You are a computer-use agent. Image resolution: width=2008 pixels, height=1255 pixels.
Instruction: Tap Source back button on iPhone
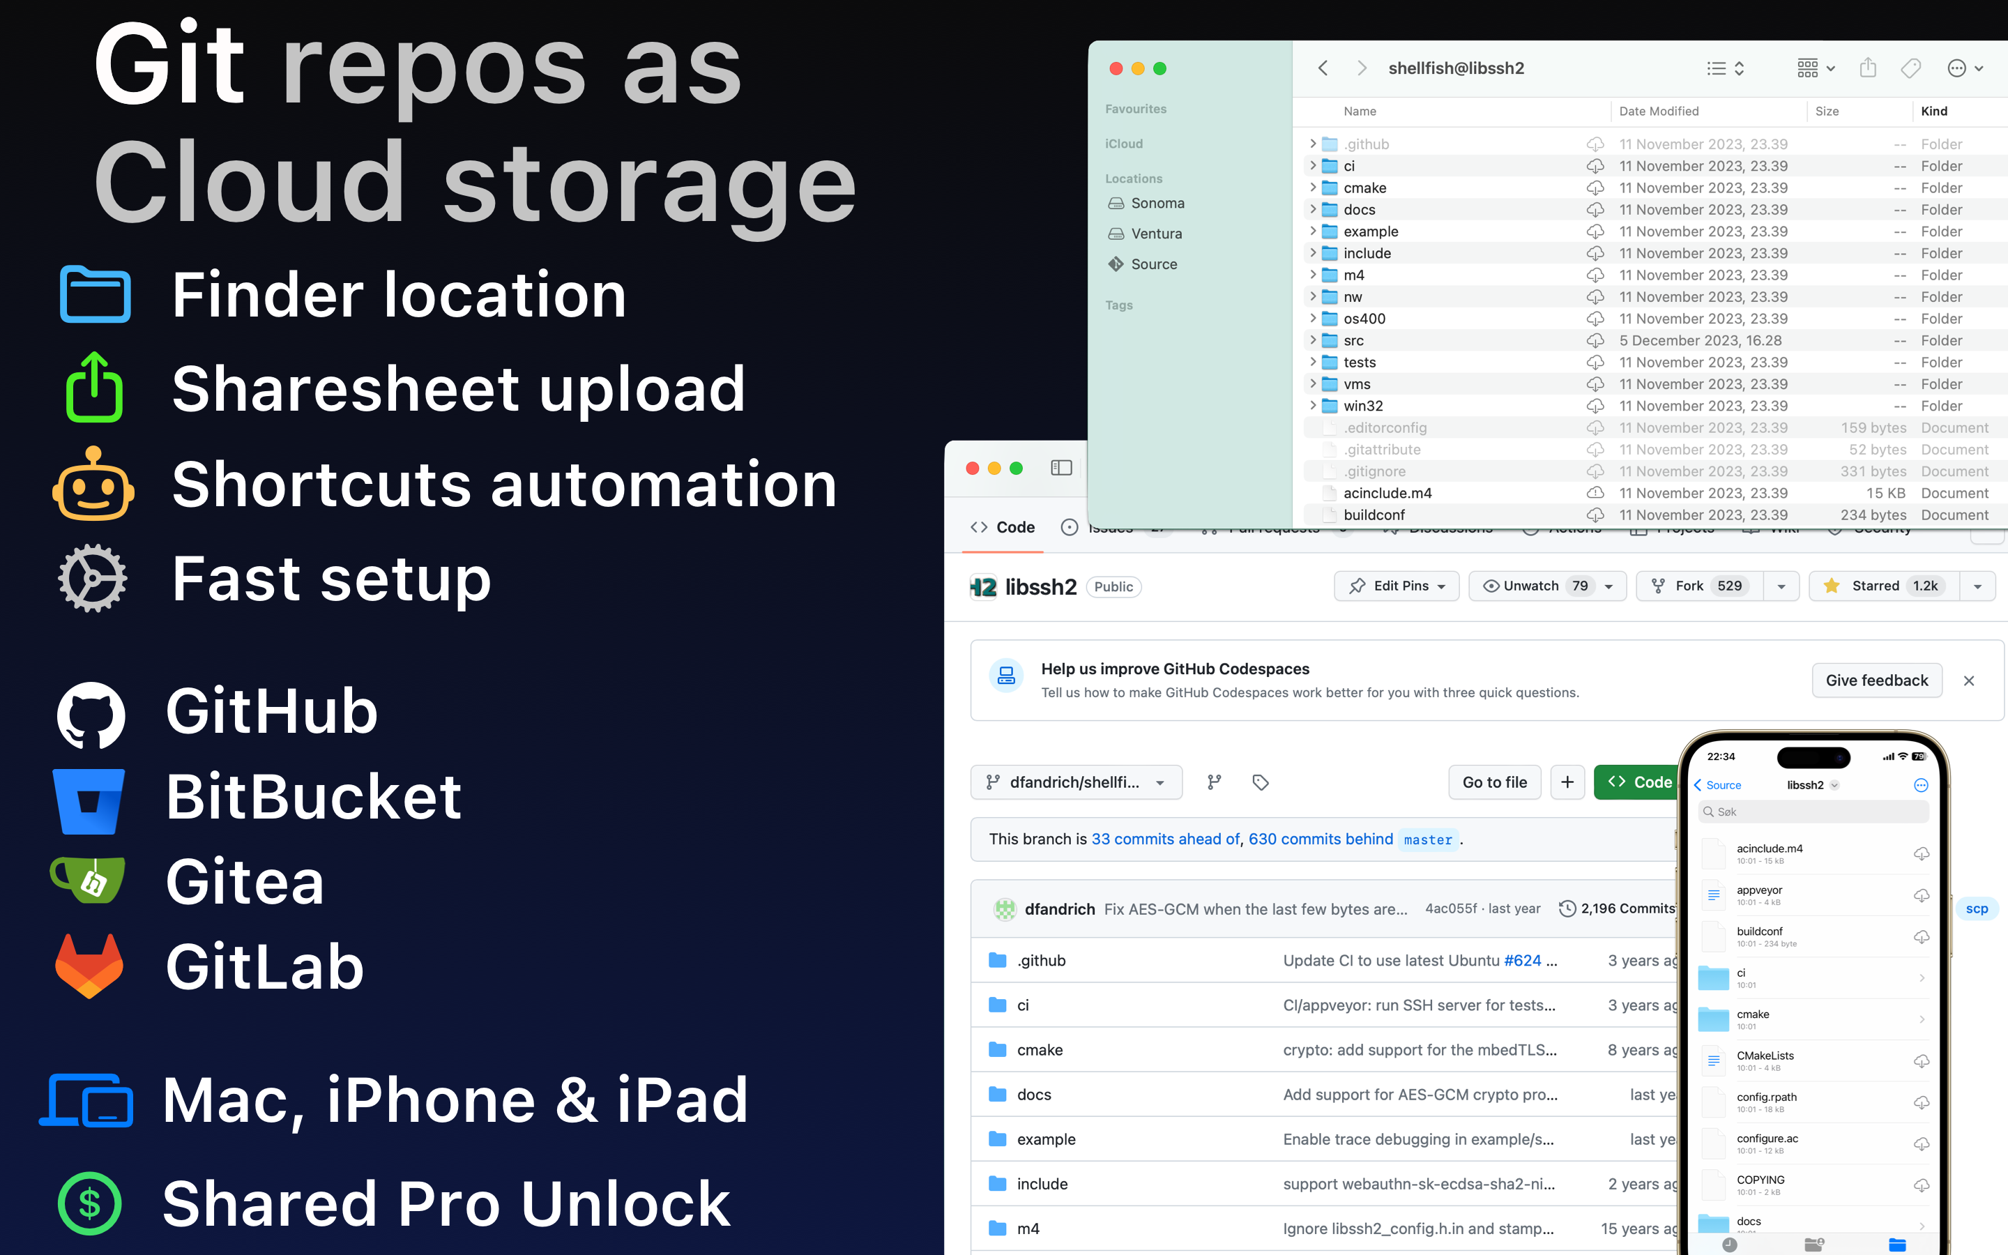[x=1717, y=785]
